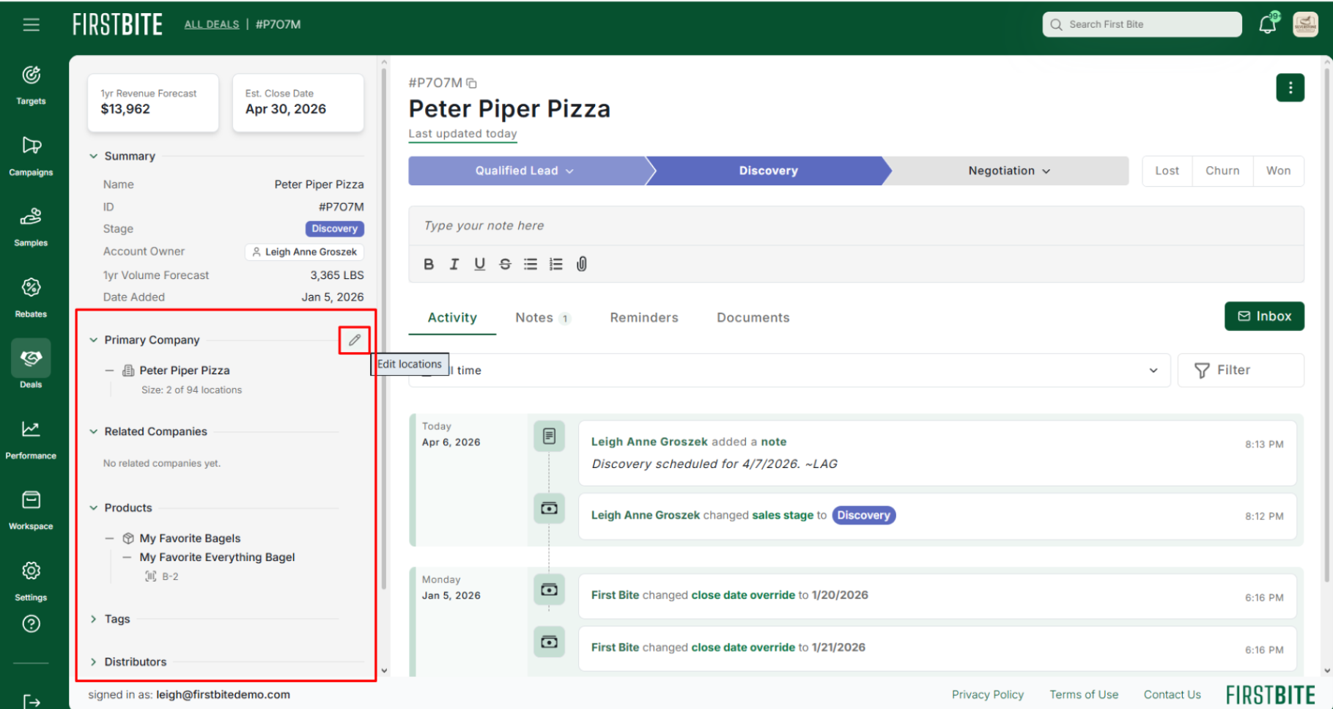Open Performance from the sidebar

31,439
